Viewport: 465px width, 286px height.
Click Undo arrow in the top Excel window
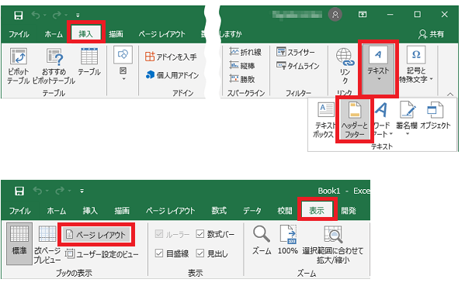pos(36,15)
